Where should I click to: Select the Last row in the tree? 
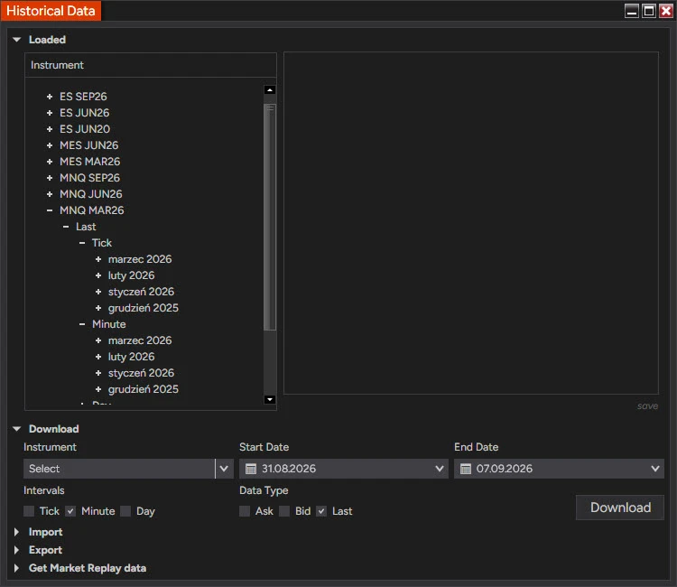(86, 227)
